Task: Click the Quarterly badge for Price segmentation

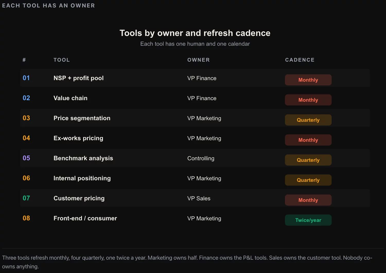Action: [308, 120]
